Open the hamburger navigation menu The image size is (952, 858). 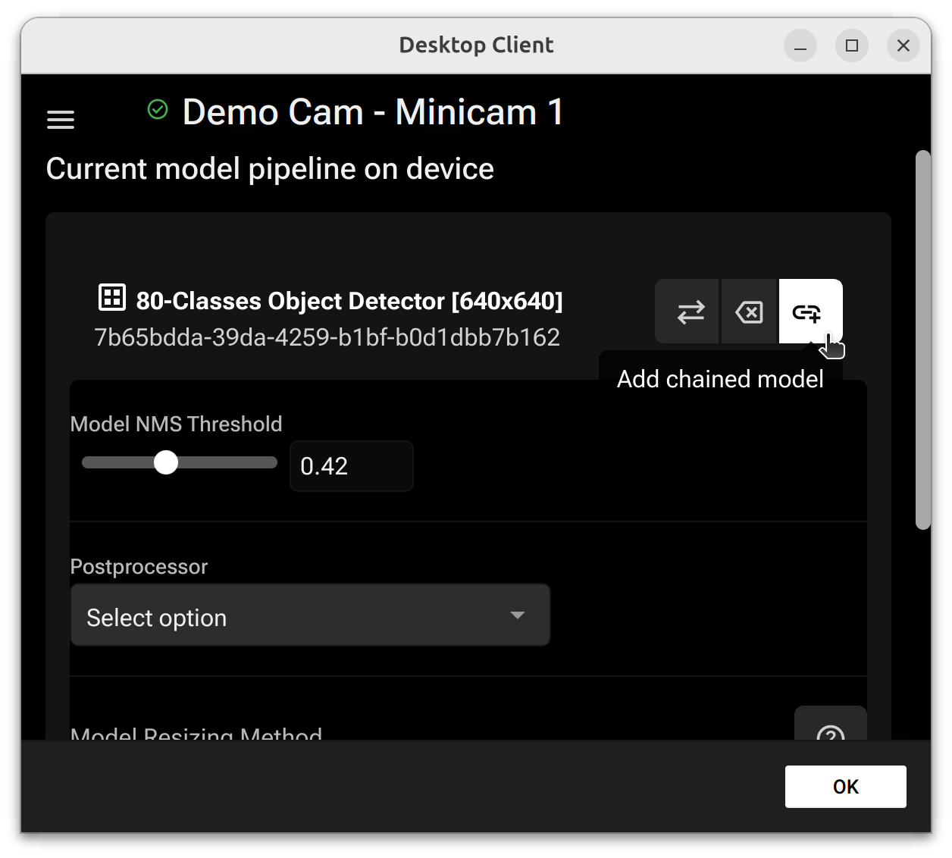pyautogui.click(x=61, y=120)
